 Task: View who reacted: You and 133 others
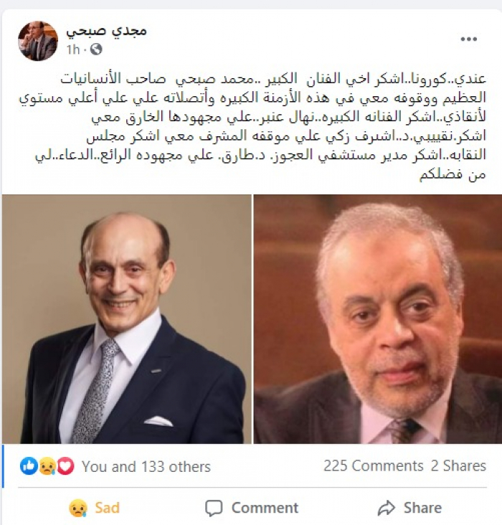pos(146,466)
